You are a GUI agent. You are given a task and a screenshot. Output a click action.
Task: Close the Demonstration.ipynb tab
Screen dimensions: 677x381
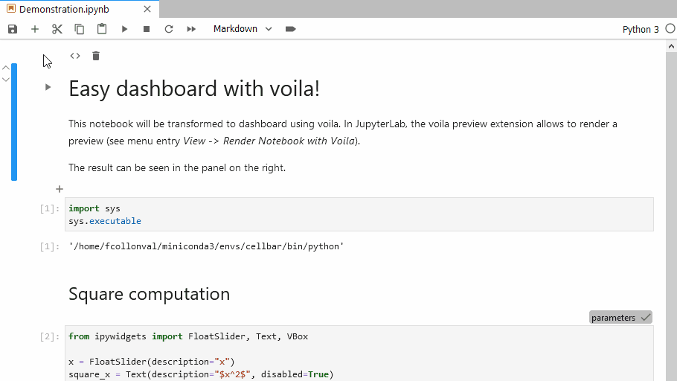point(147,9)
